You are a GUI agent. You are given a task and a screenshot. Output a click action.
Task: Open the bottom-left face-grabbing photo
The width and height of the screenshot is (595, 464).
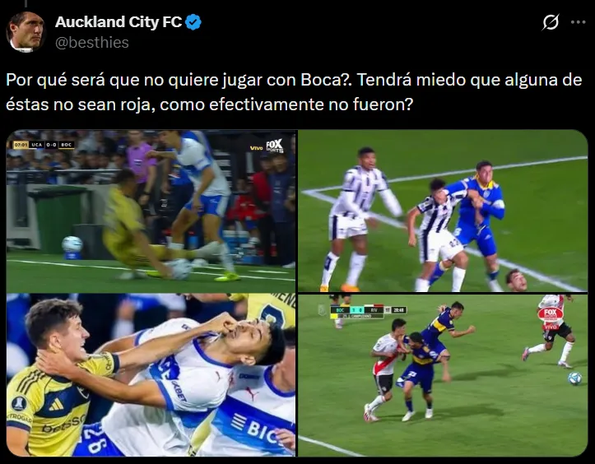pos(151,375)
